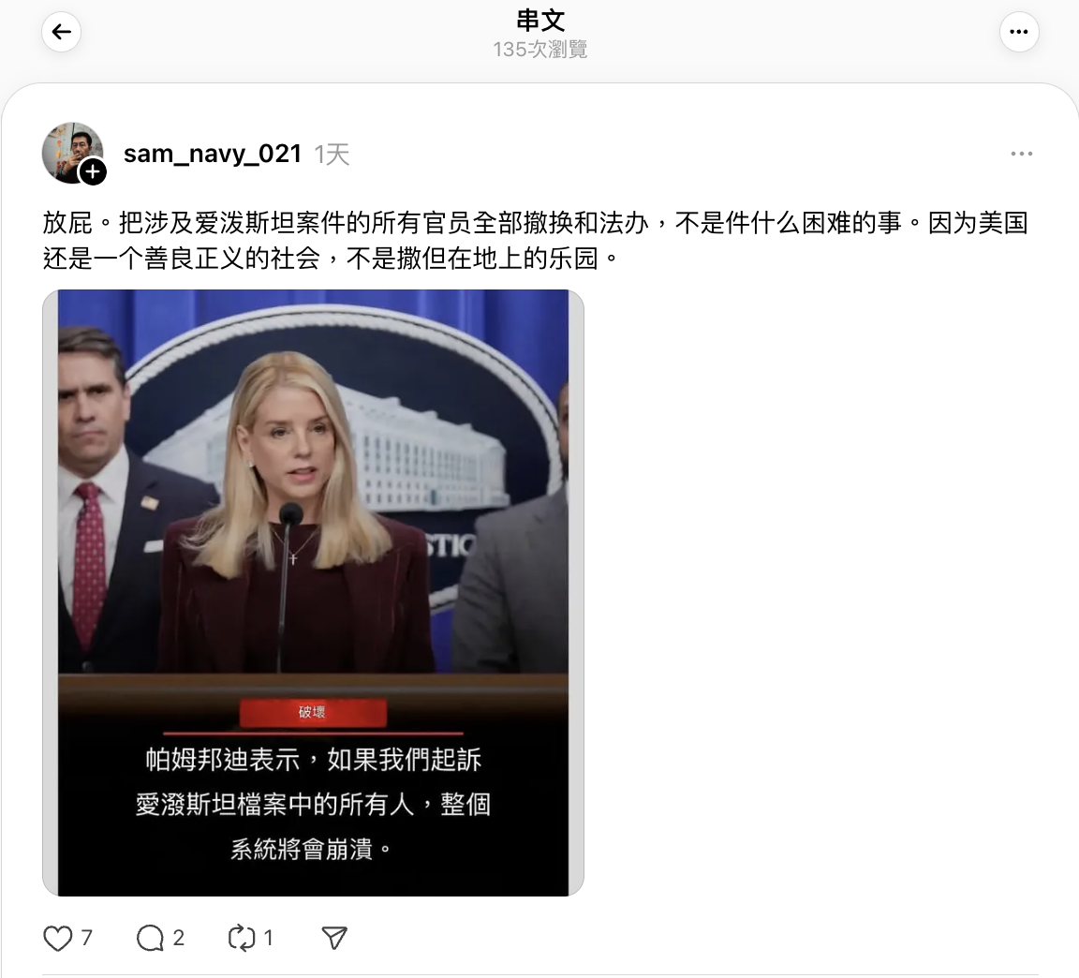The width and height of the screenshot is (1079, 978).
Task: Follow sam_navy_021 via the plus badge
Action: click(x=93, y=172)
